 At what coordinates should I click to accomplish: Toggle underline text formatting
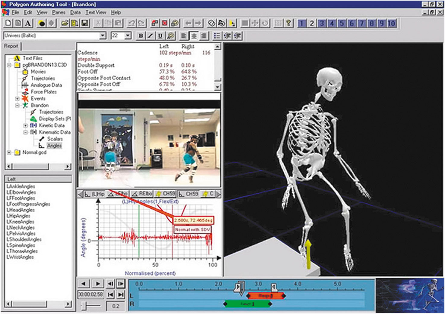point(160,36)
